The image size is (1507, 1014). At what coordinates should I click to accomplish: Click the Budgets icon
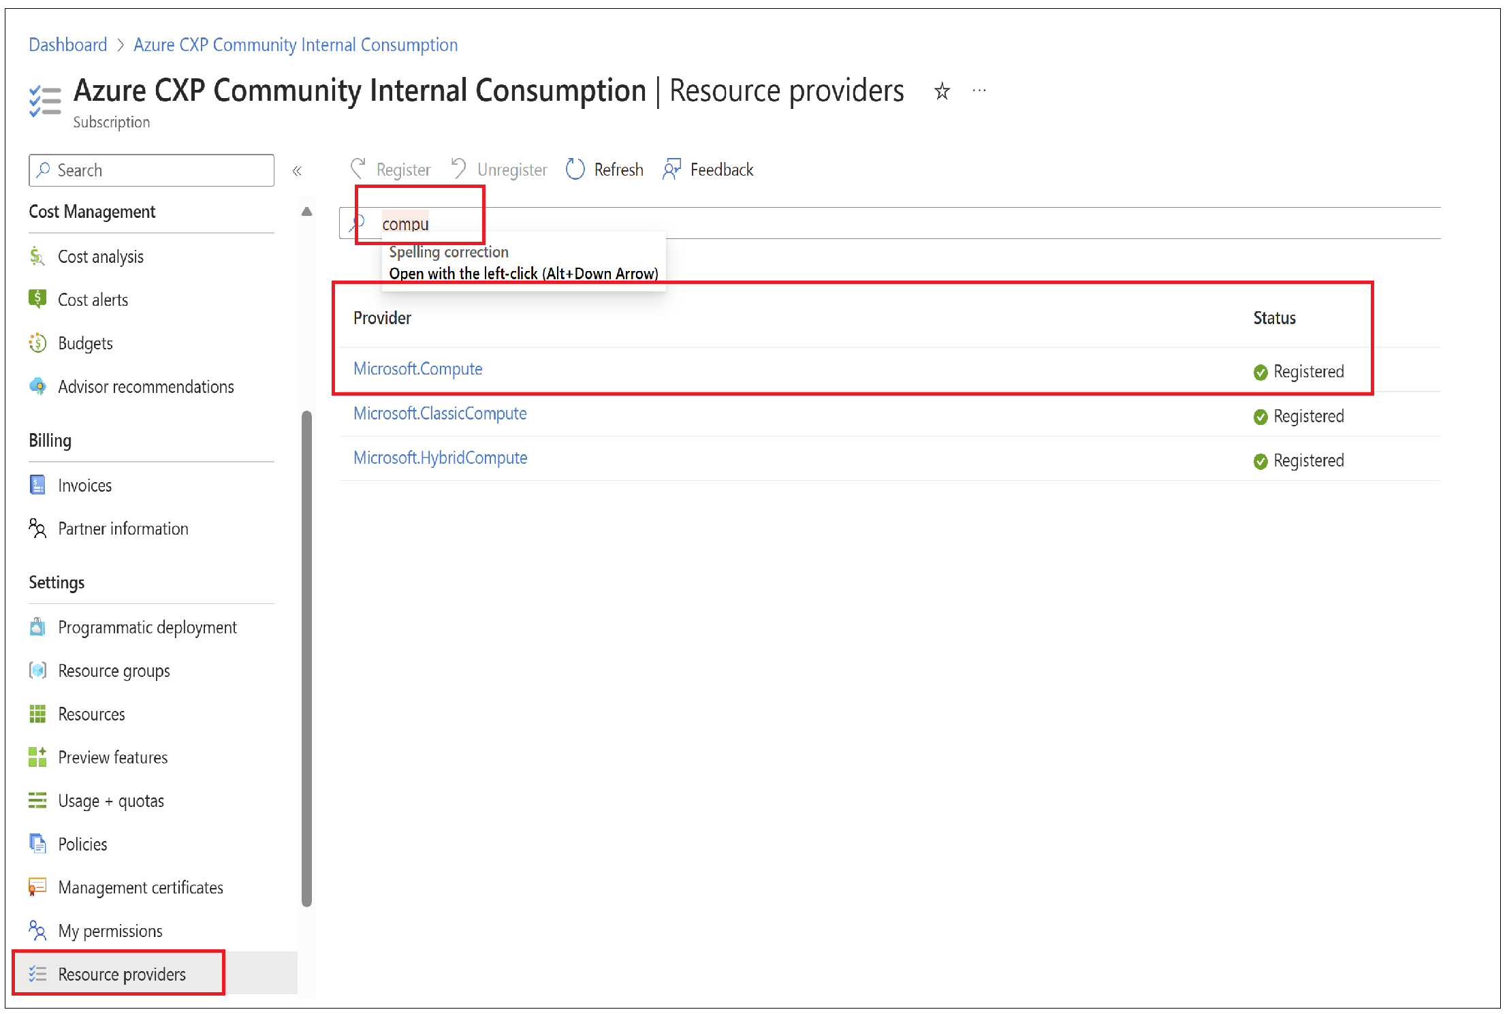pos(37,343)
